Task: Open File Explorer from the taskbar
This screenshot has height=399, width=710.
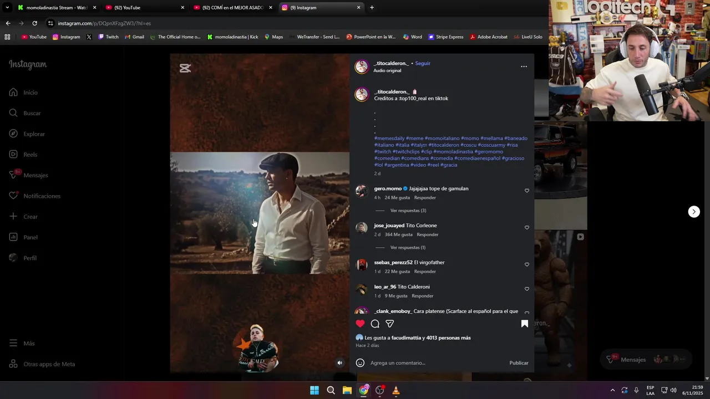Action: pos(347,390)
